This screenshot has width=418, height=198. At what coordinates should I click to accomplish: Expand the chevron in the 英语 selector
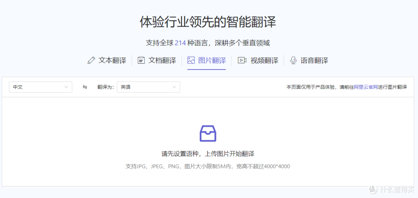[x=174, y=87]
